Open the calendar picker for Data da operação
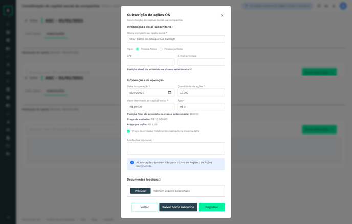 tap(169, 93)
